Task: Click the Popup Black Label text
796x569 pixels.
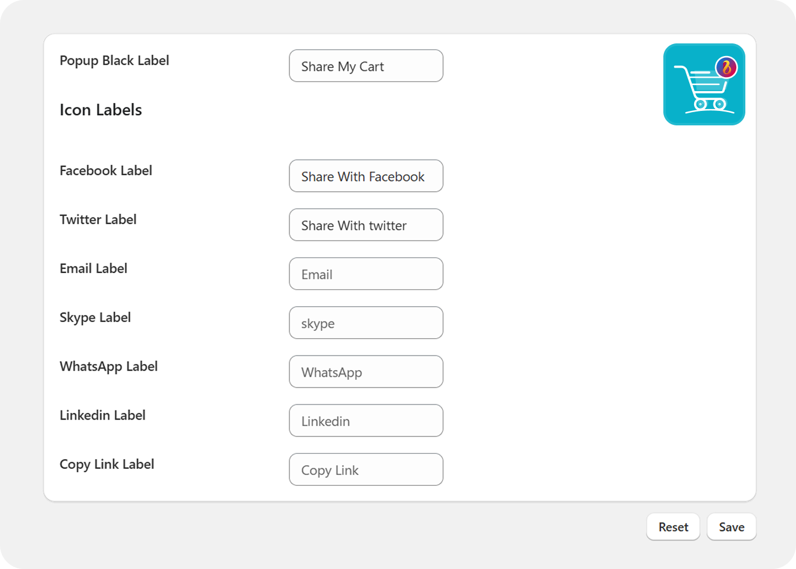Action: click(114, 60)
